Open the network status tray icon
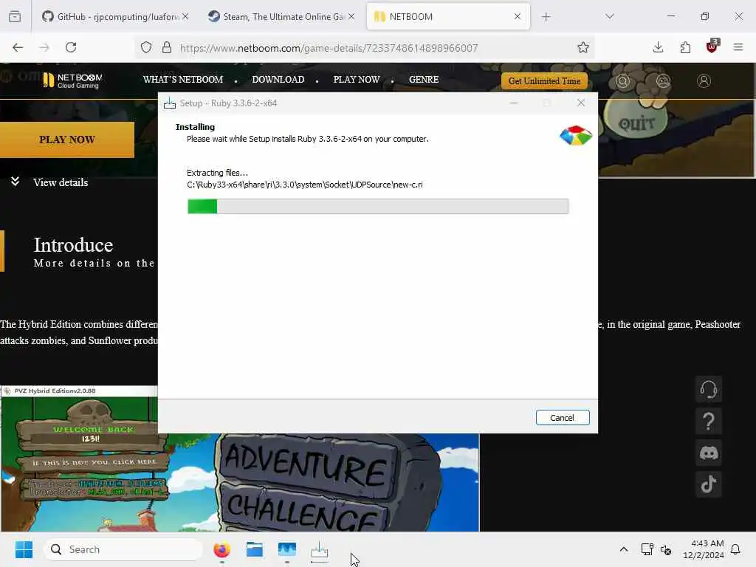This screenshot has width=756, height=567. coord(647,549)
